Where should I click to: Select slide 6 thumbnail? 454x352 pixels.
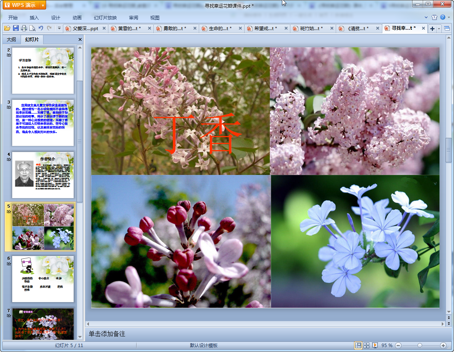point(43,279)
